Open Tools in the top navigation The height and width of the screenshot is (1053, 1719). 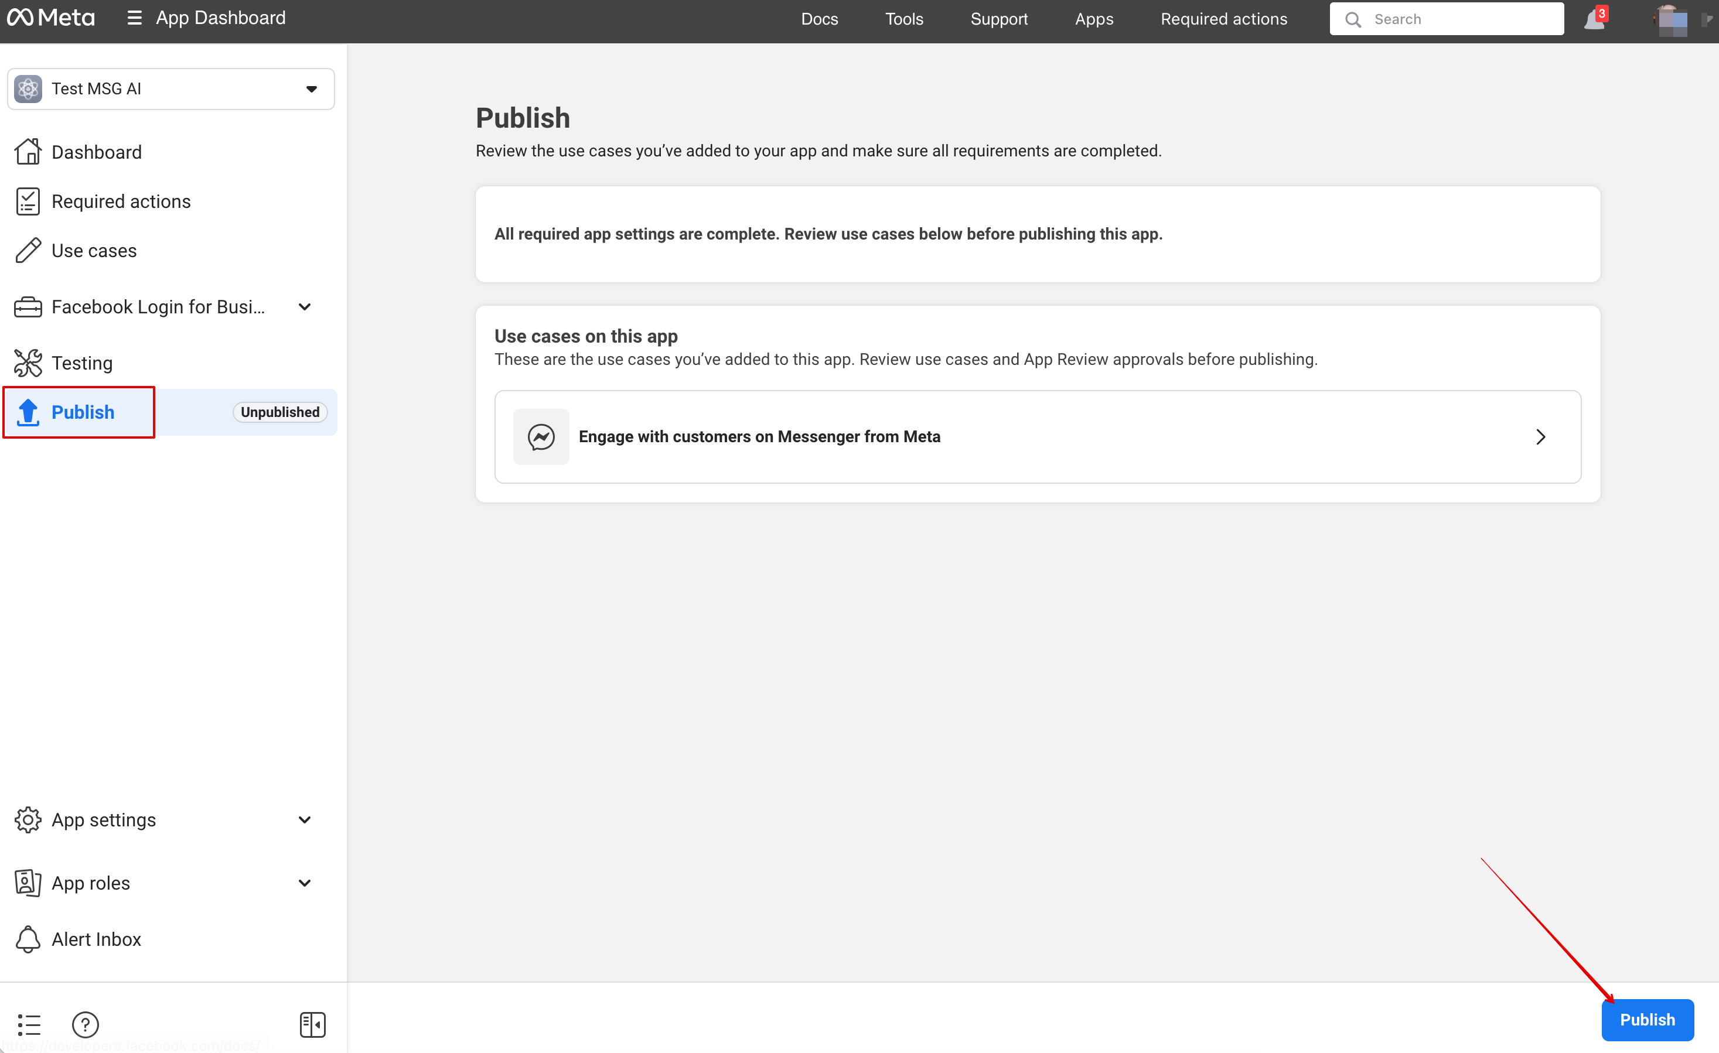[x=903, y=19]
